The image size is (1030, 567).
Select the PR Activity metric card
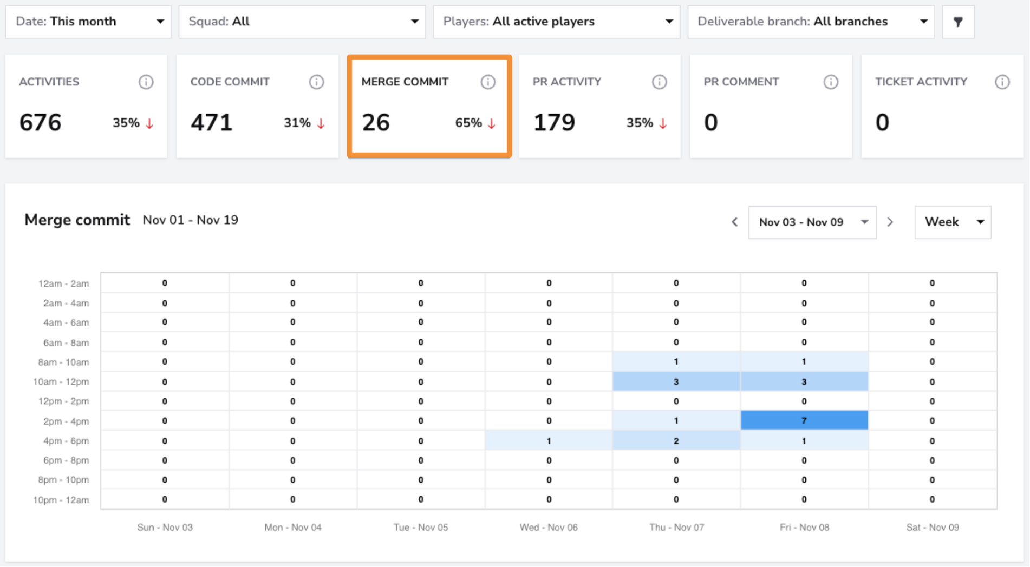pos(599,106)
